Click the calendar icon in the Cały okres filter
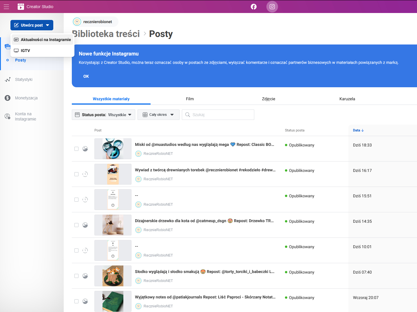 [145, 115]
